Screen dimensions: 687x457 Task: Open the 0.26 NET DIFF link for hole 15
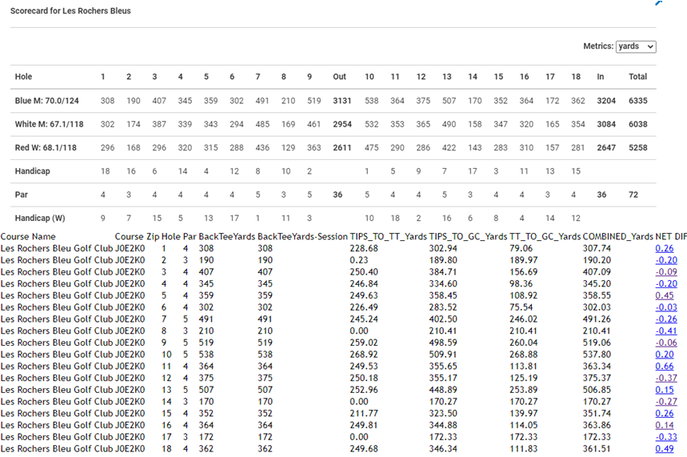[x=665, y=414]
